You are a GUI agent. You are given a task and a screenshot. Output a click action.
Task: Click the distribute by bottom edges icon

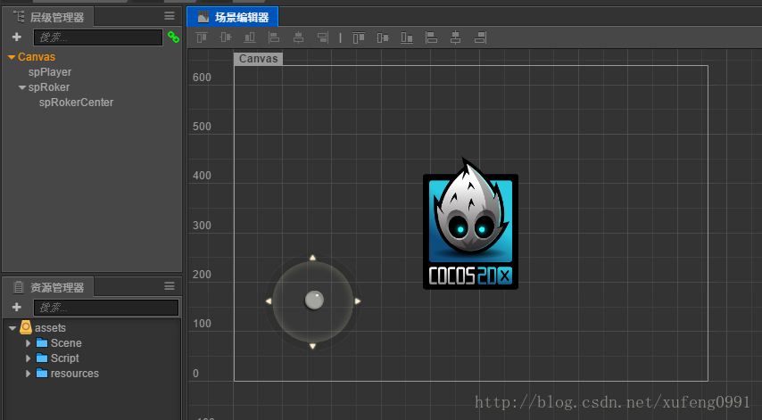(x=407, y=37)
